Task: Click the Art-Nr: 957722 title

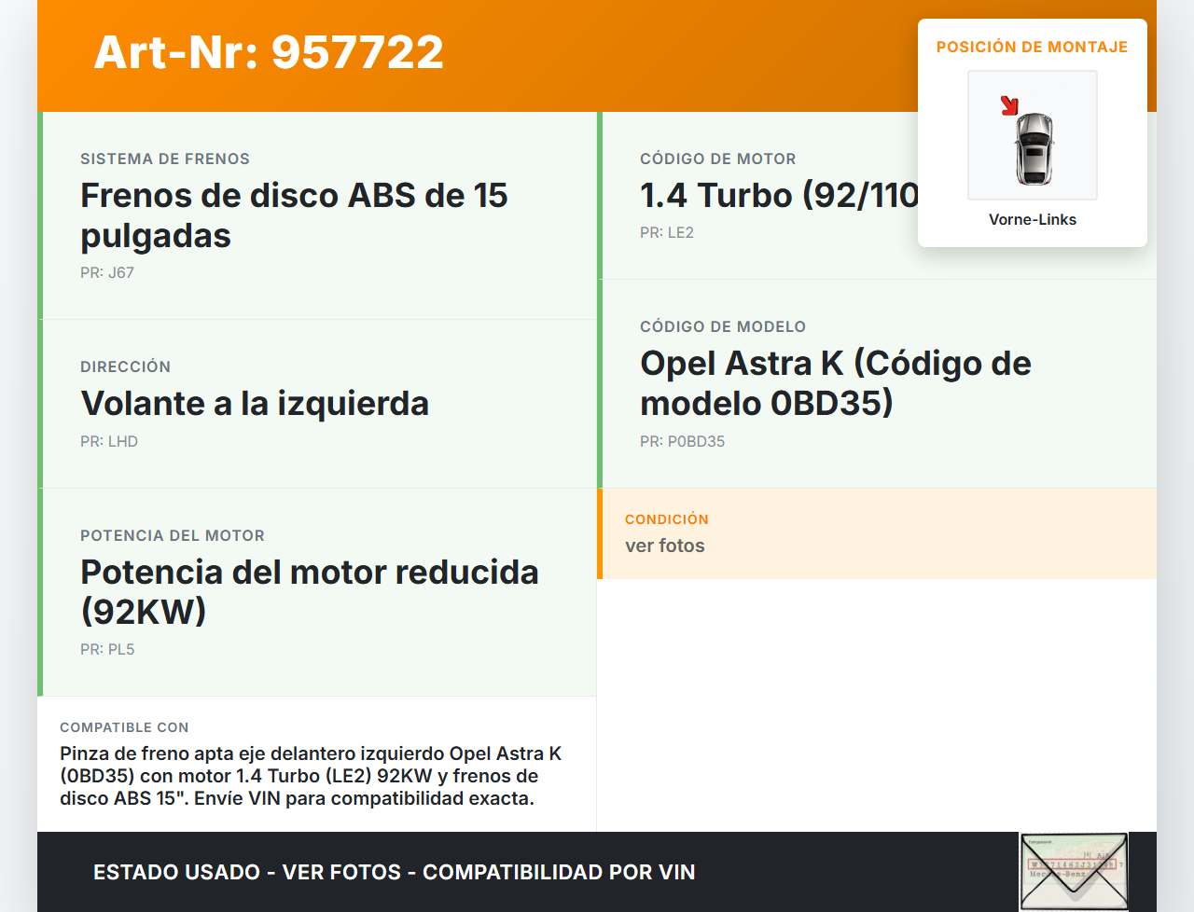Action: tap(269, 52)
